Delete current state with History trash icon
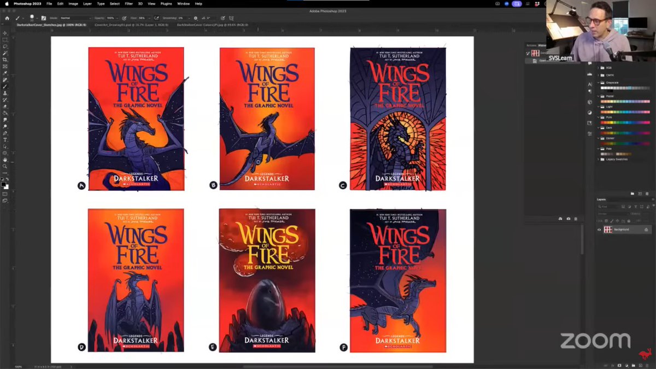This screenshot has height=369, width=656. tap(576, 219)
